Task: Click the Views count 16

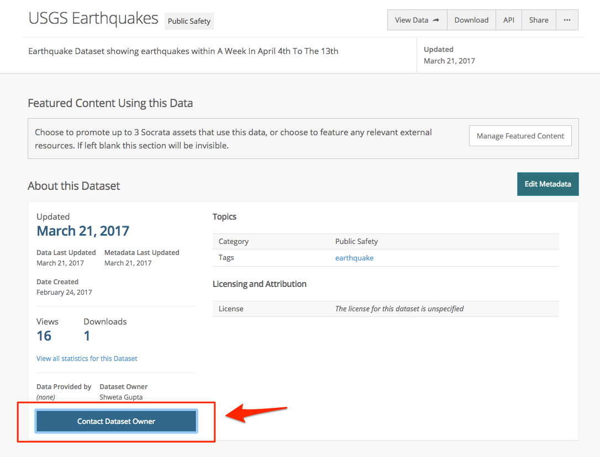Action: [x=44, y=336]
